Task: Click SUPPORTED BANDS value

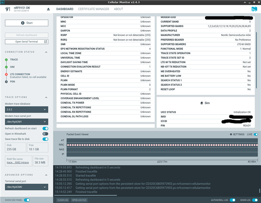Action: pyautogui.click(x=229, y=26)
